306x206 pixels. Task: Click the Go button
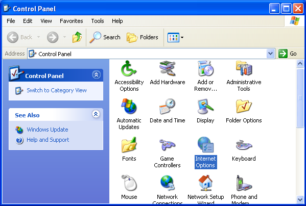coord(288,54)
